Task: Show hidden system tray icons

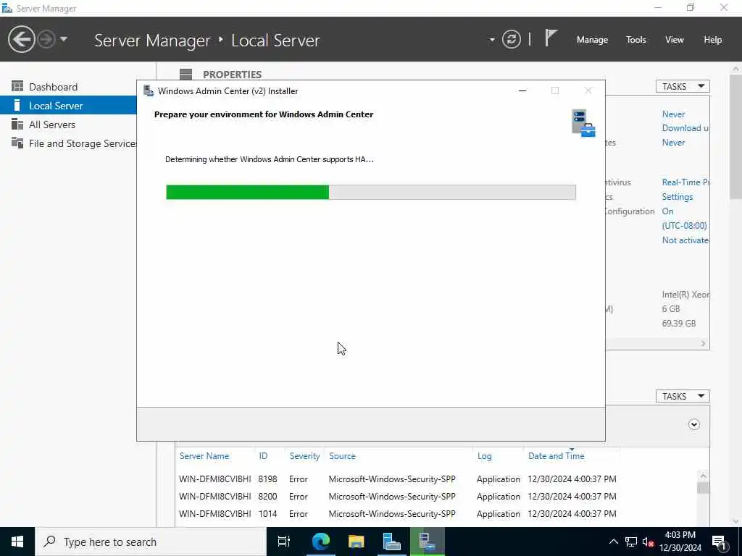Action: [613, 542]
